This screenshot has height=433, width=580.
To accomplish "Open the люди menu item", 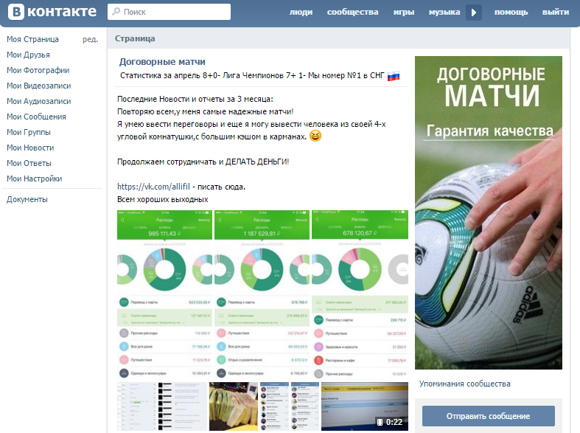I will click(301, 12).
